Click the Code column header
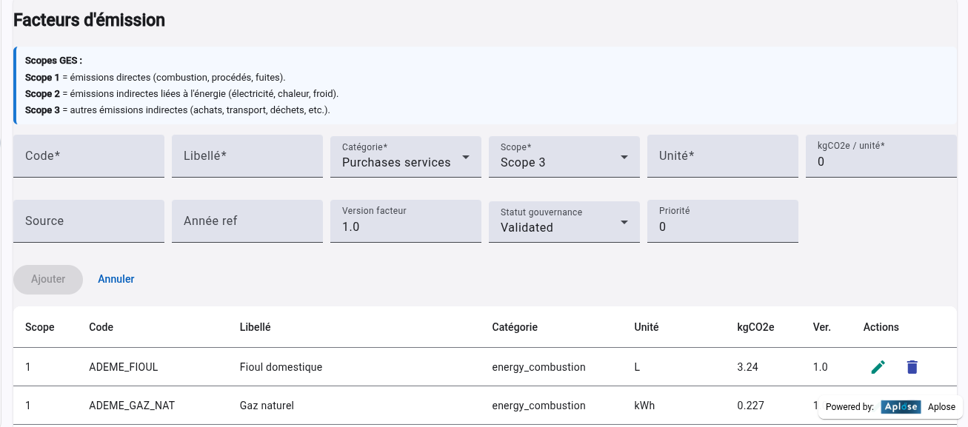 [x=101, y=327]
